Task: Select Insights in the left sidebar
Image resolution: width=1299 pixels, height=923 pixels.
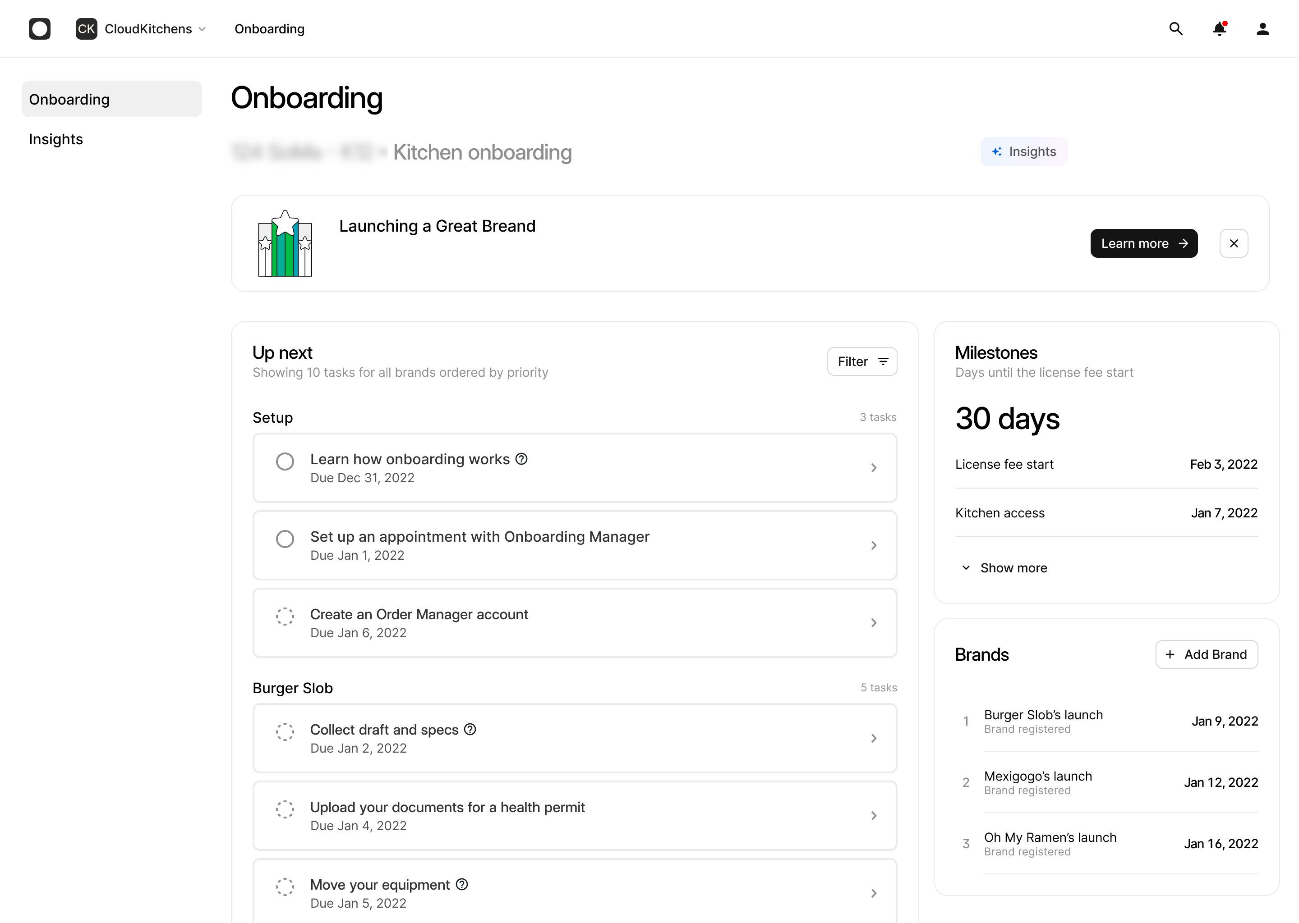Action: point(56,139)
